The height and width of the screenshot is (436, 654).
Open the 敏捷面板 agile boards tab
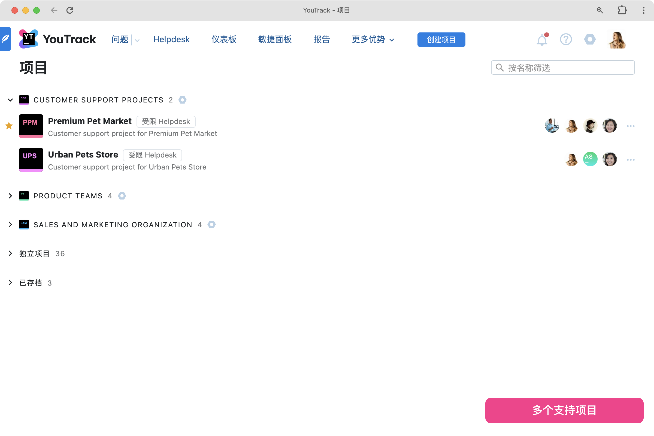pos(275,40)
